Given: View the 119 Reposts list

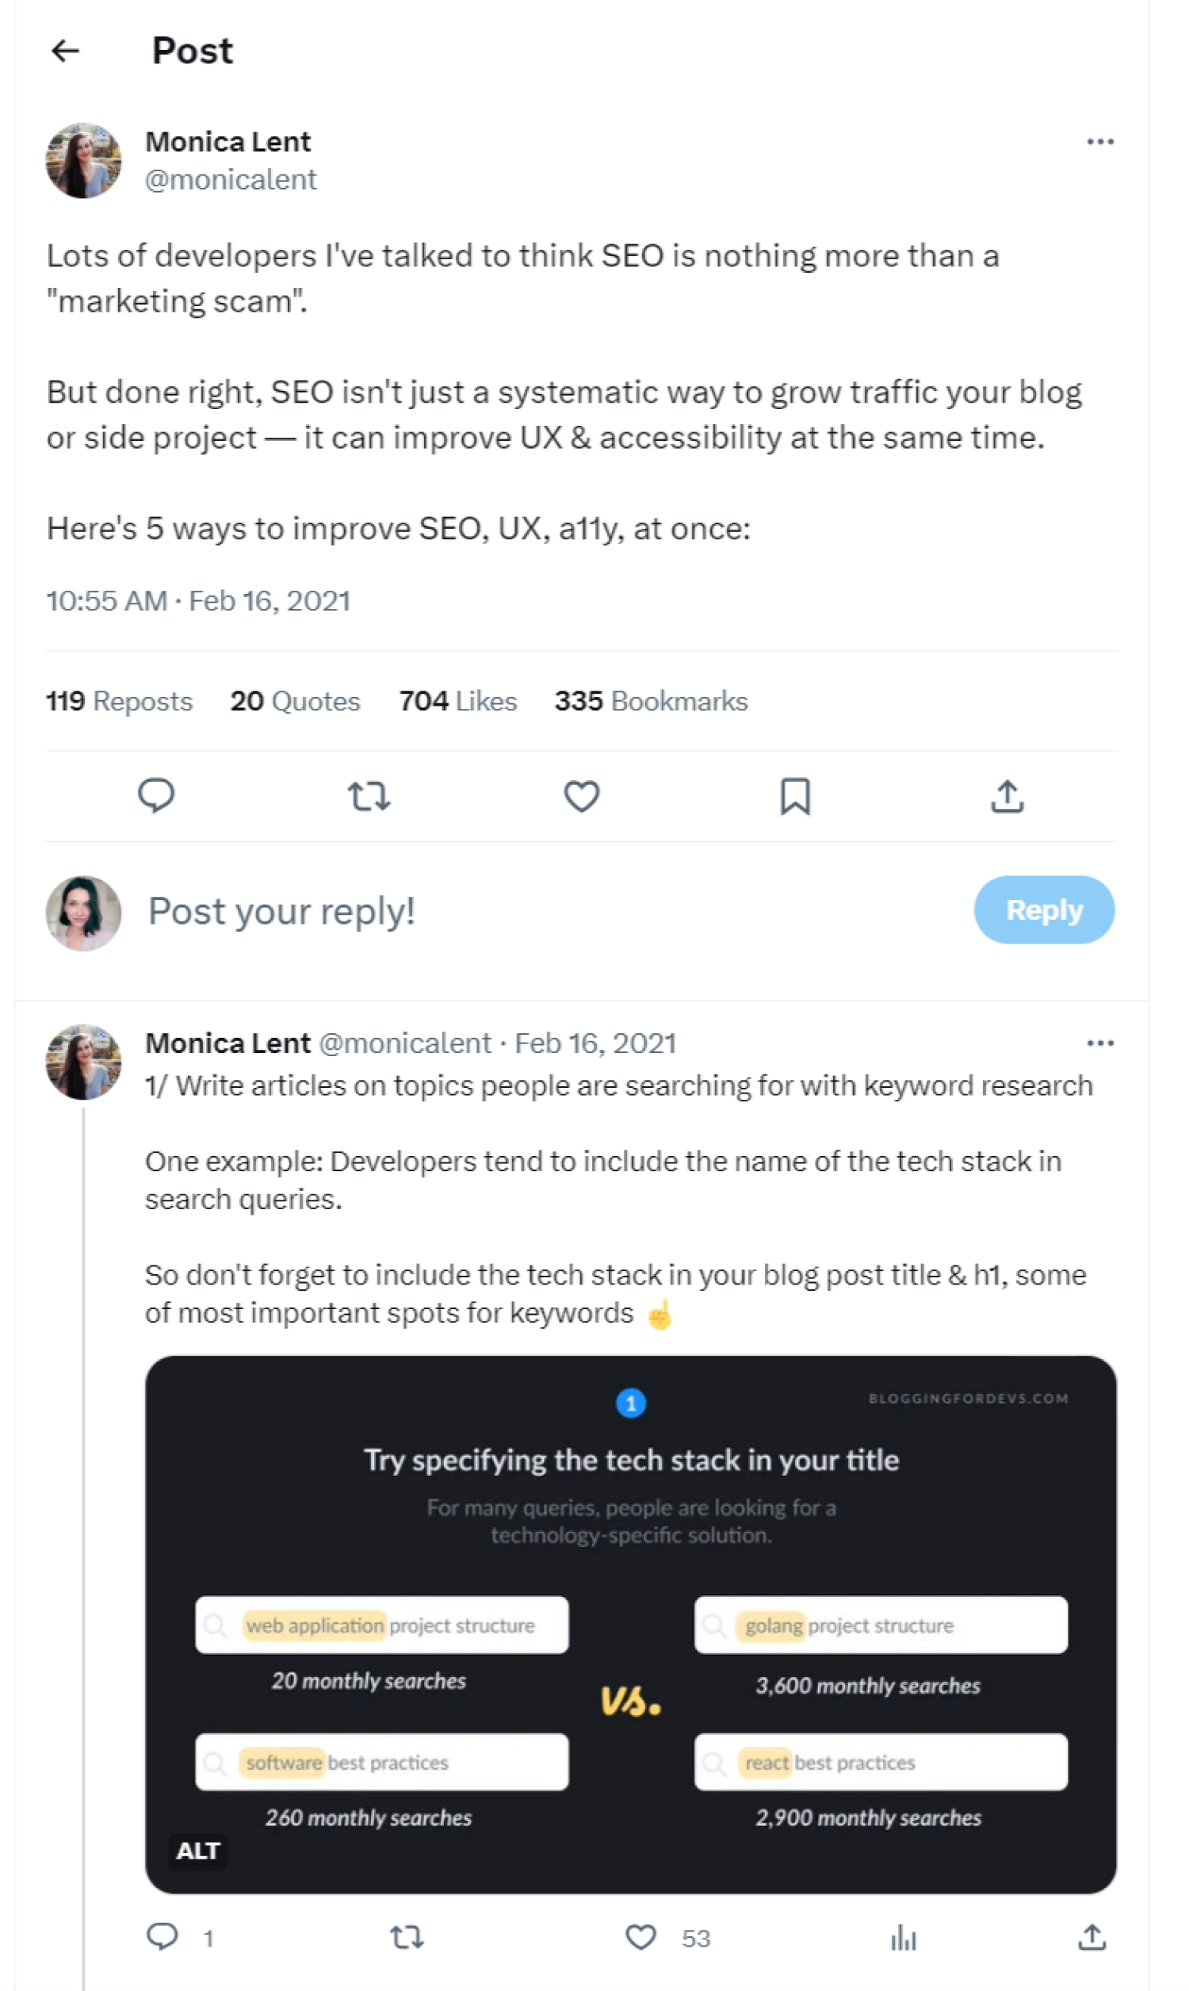Looking at the screenshot, I should pos(120,701).
